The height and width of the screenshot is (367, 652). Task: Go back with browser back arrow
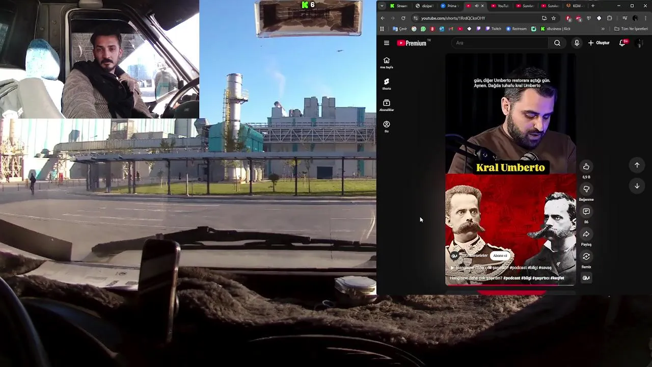[383, 18]
